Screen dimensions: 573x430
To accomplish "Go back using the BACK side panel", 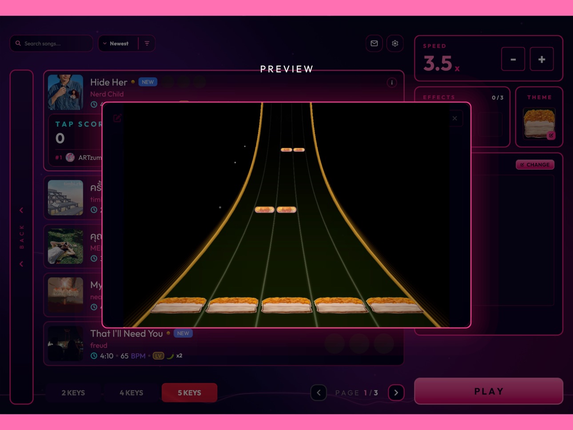I will coord(22,237).
